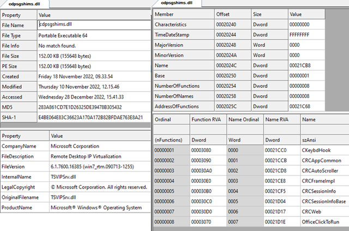Select the szAnsi type cell
The image size is (349, 231).
point(324,140)
